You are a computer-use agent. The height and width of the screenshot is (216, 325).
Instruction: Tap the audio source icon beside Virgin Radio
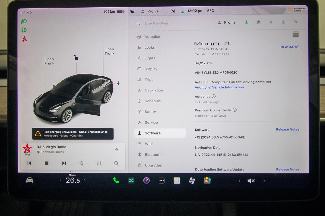117,149
